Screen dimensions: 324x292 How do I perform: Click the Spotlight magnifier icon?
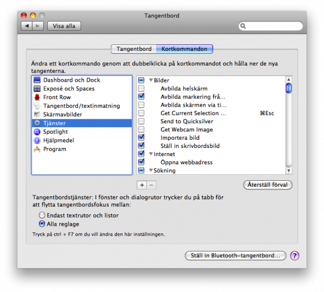[37, 131]
